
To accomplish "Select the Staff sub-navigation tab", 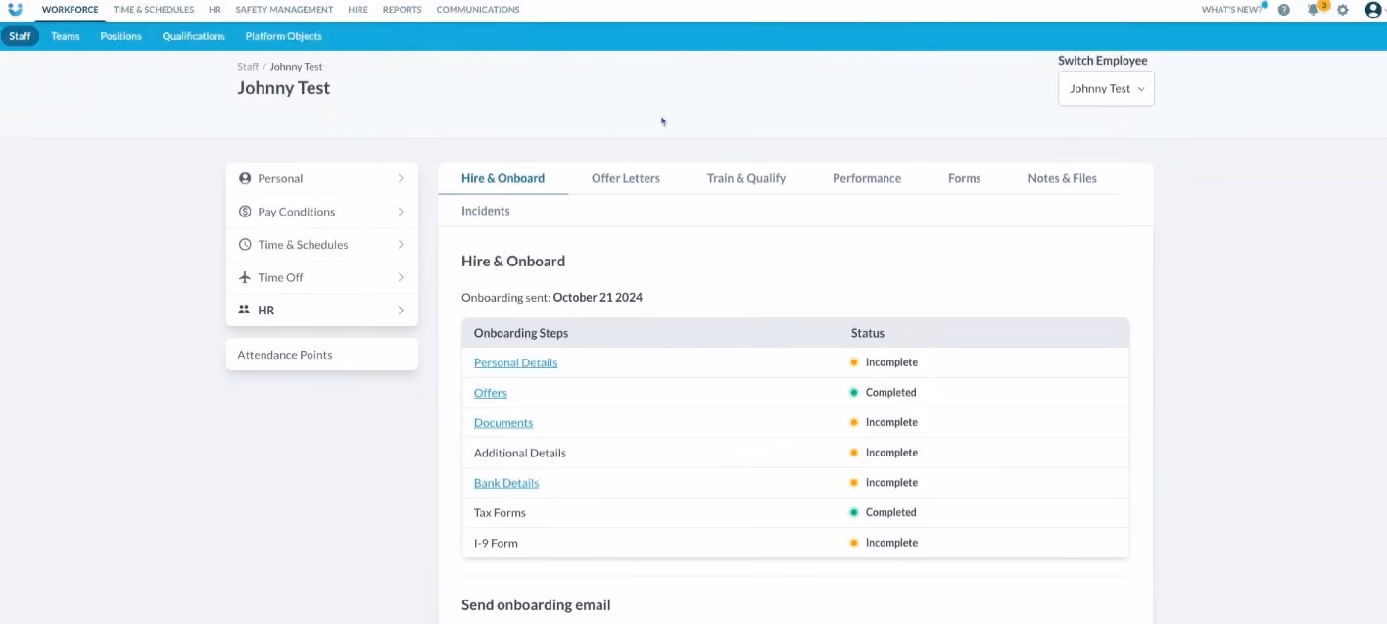I will (20, 36).
